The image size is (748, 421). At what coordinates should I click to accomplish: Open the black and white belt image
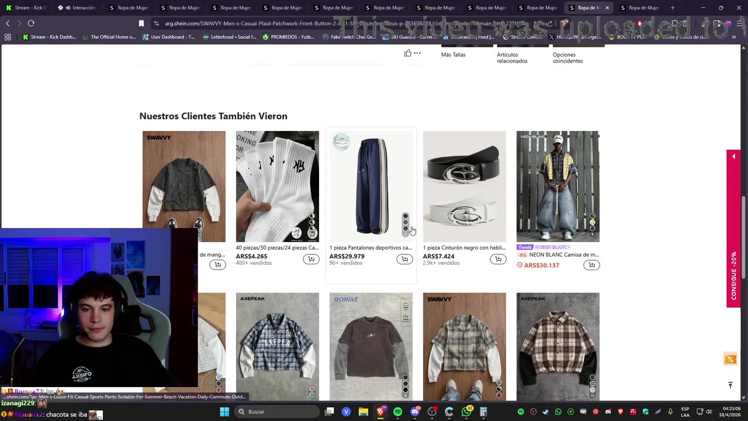464,186
